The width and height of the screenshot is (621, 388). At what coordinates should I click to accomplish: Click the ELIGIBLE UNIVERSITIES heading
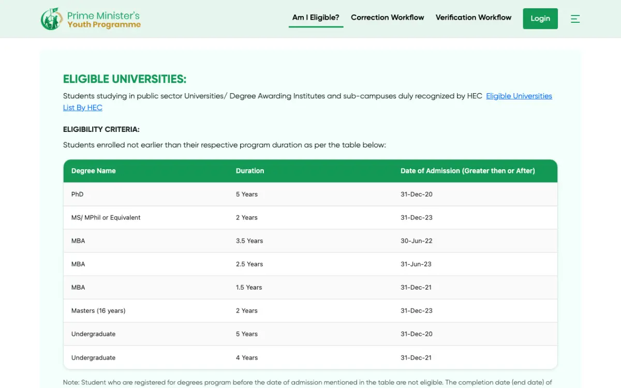(125, 79)
